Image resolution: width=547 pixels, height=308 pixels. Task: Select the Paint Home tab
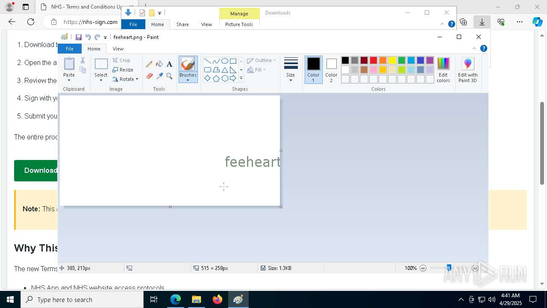[94, 49]
